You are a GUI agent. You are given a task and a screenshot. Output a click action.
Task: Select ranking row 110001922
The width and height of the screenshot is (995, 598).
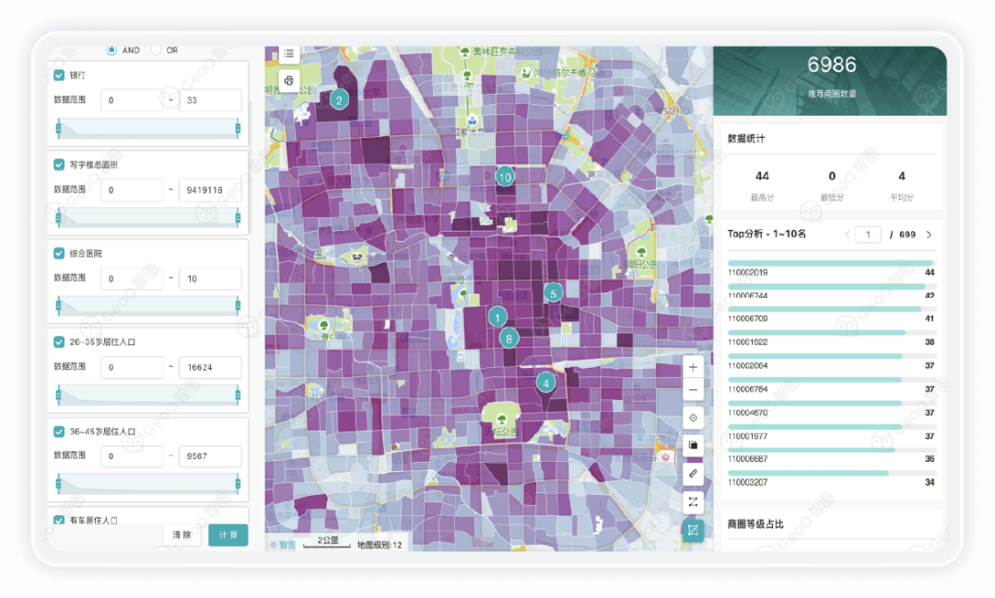tap(831, 338)
